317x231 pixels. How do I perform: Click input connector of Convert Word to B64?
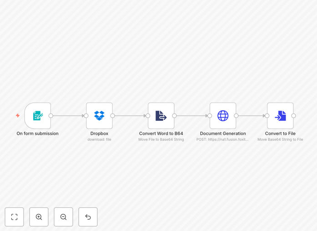point(148,116)
